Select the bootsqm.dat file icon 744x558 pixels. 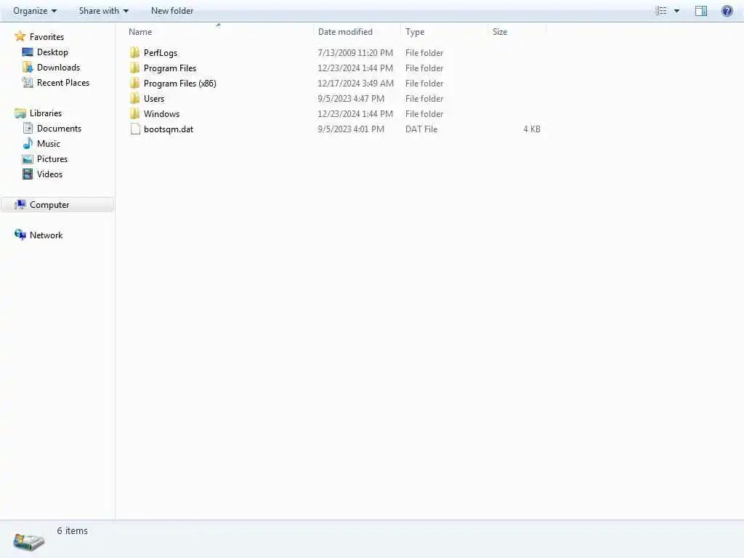pos(134,129)
